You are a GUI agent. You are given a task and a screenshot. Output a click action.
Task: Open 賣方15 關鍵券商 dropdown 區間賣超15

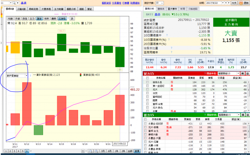[229, 115]
